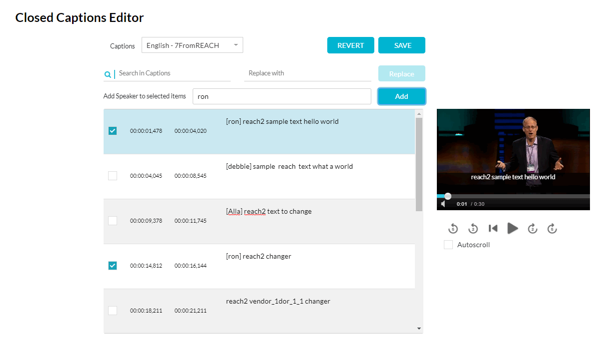Enable the Autoscroll checkbox

coord(448,245)
